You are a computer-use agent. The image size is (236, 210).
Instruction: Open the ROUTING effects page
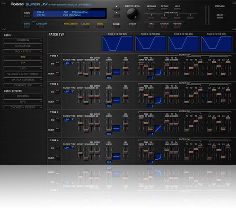point(23,96)
